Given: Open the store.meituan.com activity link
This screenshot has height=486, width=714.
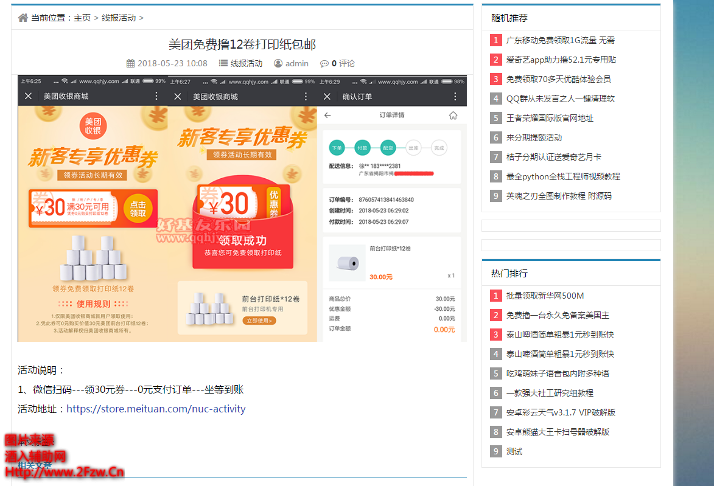Looking at the screenshot, I should pyautogui.click(x=156, y=409).
